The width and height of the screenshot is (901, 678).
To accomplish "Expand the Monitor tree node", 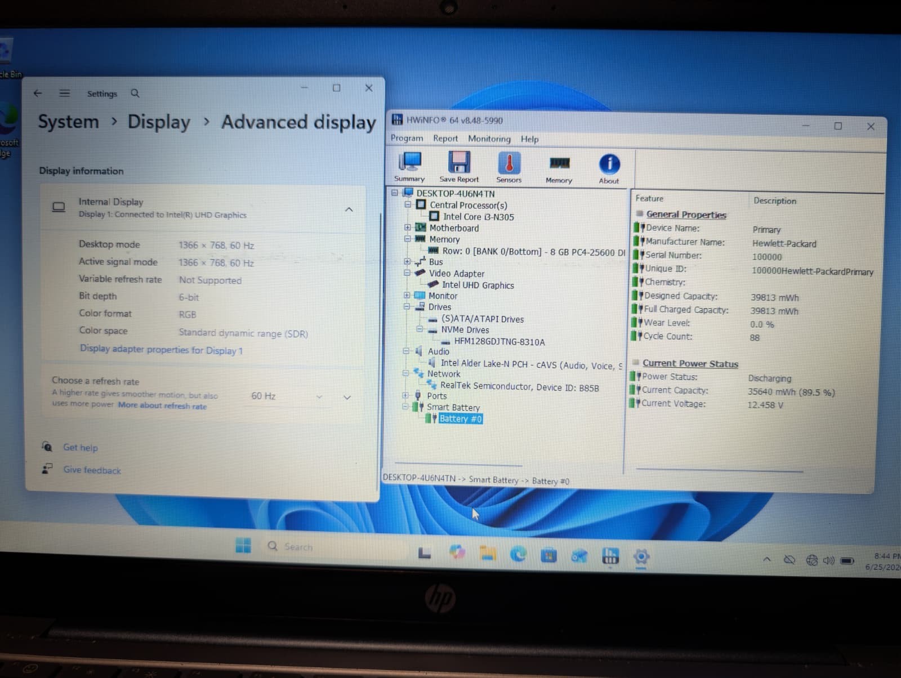I will 407,295.
